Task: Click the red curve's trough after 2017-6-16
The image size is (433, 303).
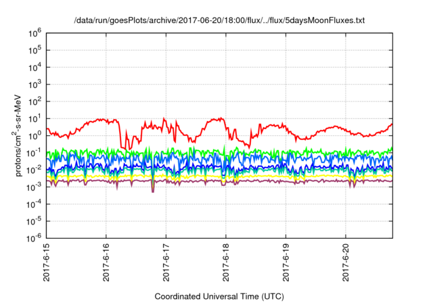Action: (127, 148)
